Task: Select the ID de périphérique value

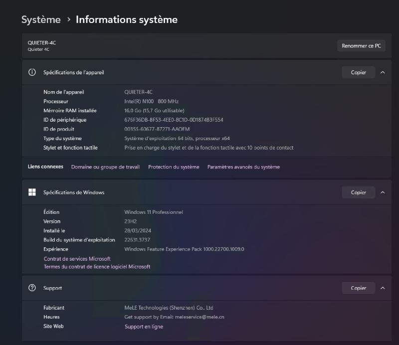Action: click(174, 120)
